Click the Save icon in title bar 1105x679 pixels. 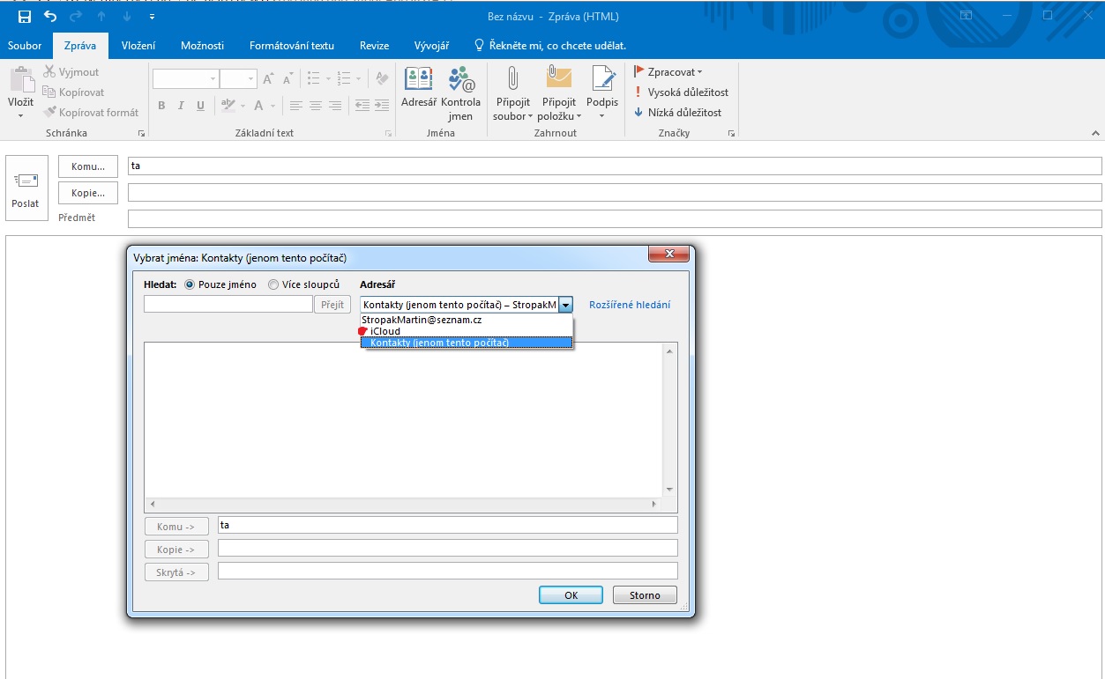(x=24, y=17)
